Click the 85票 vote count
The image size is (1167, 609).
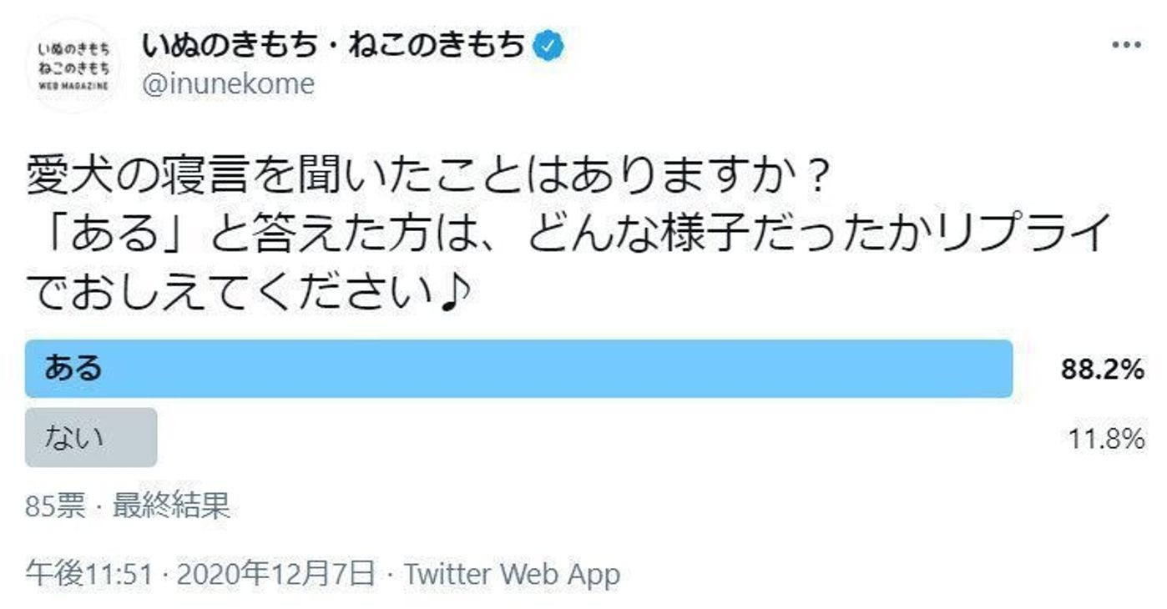55,506
